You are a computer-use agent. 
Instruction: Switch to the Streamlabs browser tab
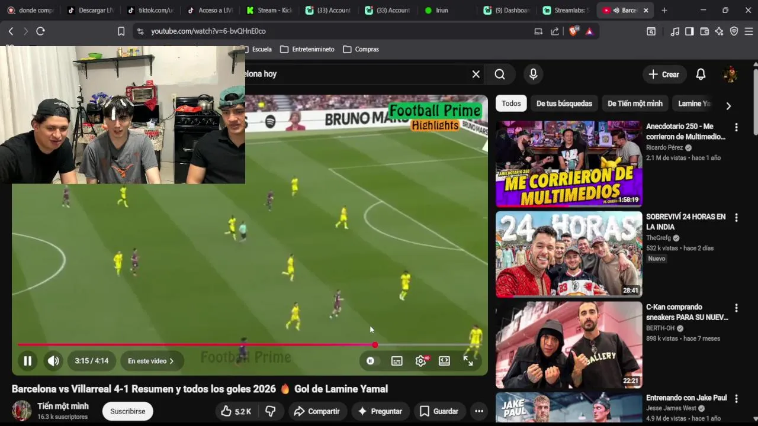(566, 10)
